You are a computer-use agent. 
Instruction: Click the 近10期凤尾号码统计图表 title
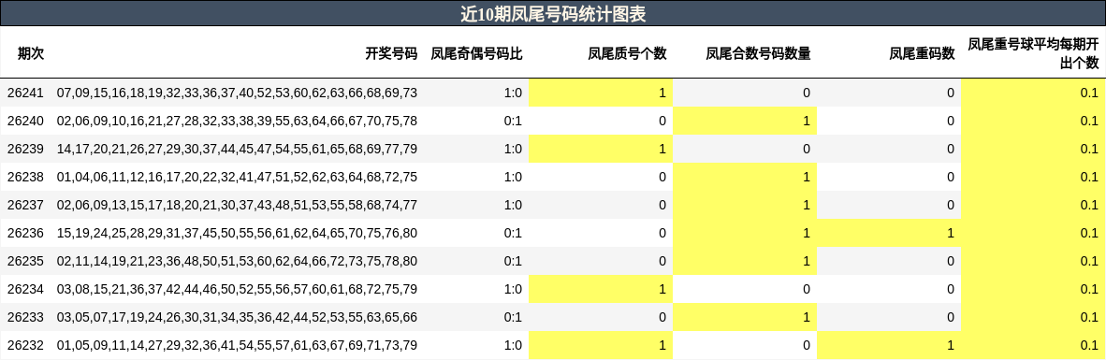[x=553, y=13]
